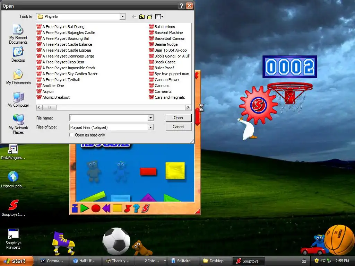This screenshot has height=266, width=355.
Task: Select My Documents in places bar
Action: tap(18, 77)
